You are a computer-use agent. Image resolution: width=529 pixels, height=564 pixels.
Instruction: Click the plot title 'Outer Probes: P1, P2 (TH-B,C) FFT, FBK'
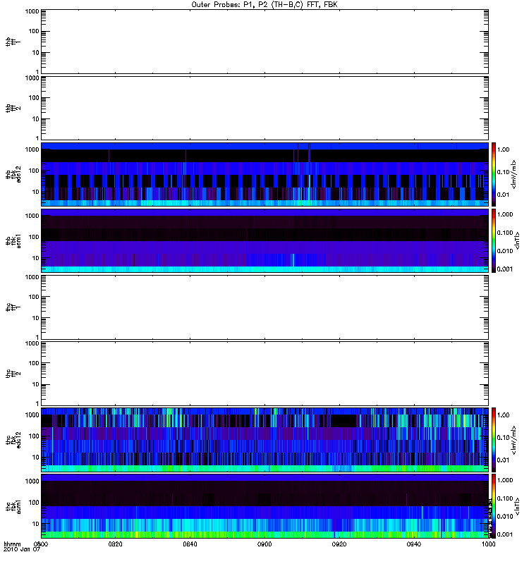(x=264, y=5)
